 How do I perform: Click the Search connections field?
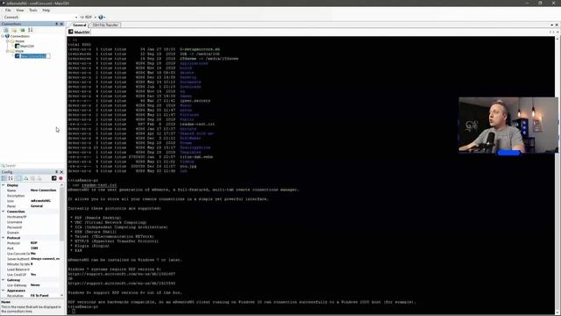tap(32, 166)
